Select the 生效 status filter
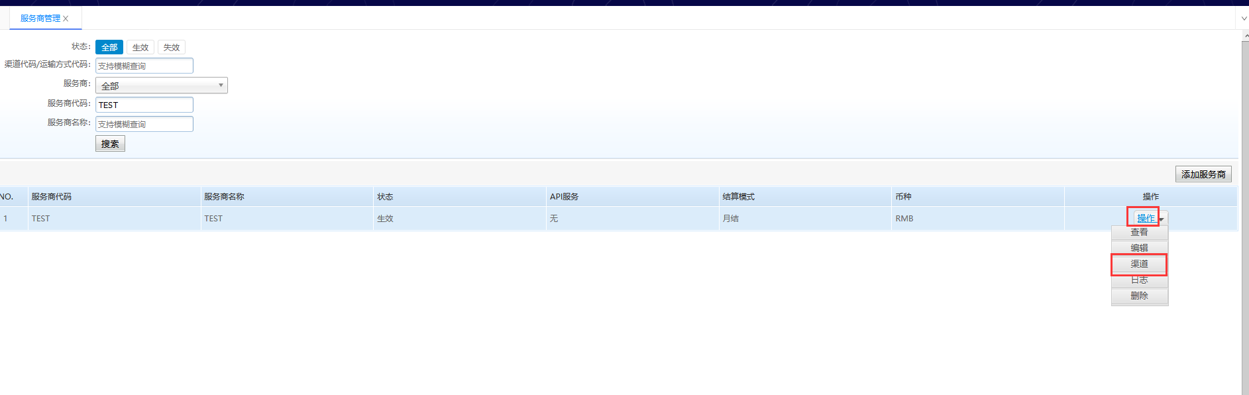 [x=140, y=47]
